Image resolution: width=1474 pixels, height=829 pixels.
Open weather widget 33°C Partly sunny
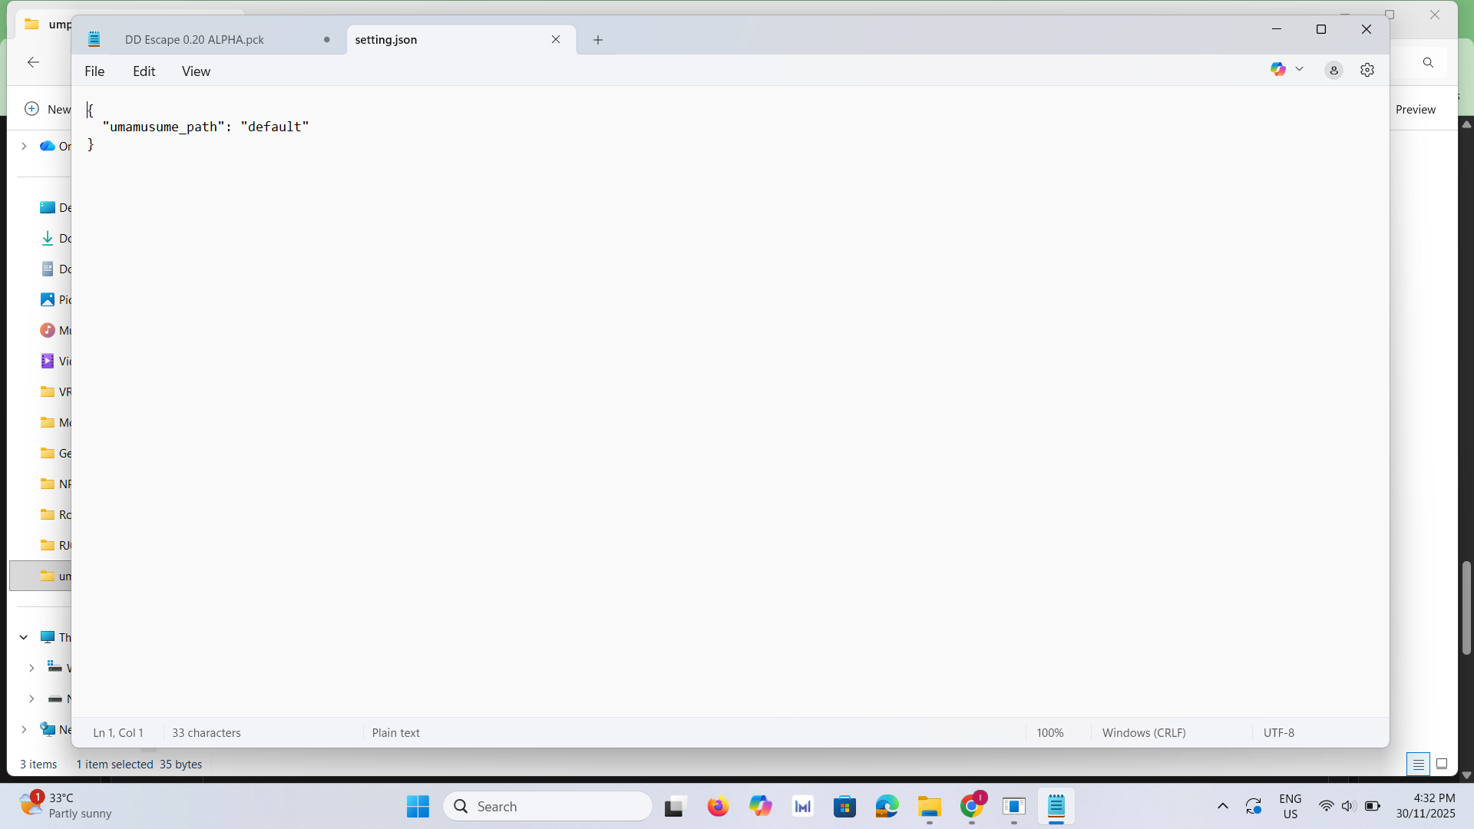(66, 806)
